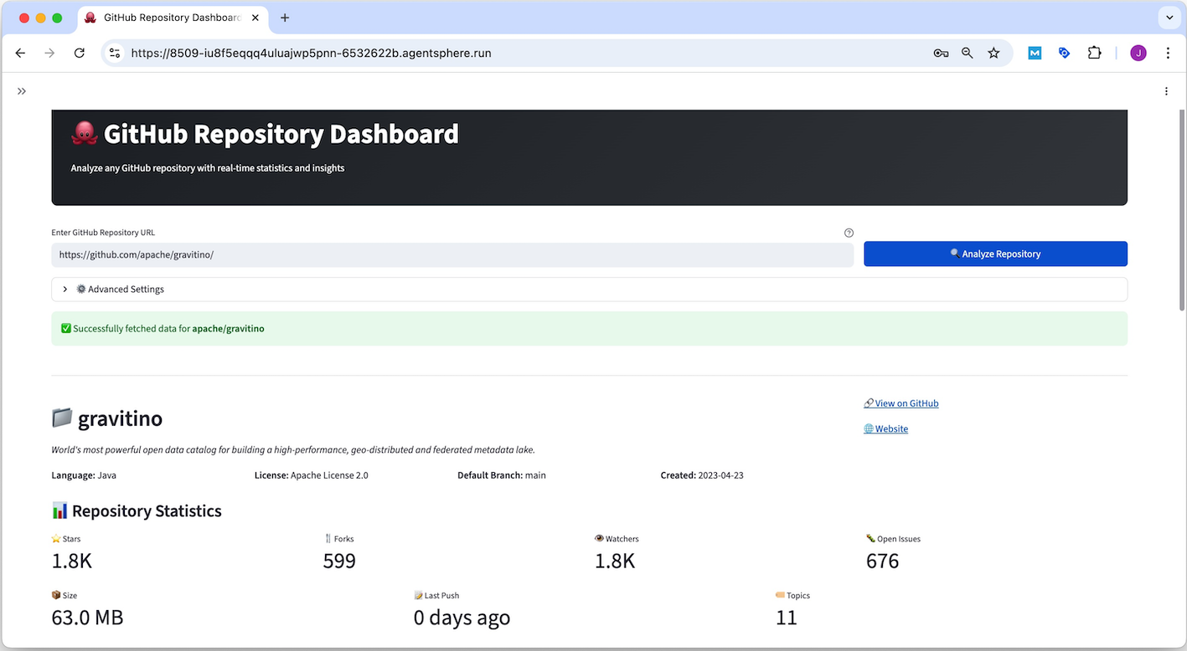Reload the page with the refresh icon
The width and height of the screenshot is (1187, 651).
(x=79, y=52)
